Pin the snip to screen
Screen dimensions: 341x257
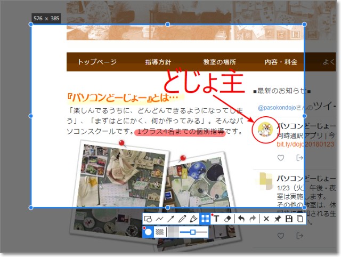[278, 219]
